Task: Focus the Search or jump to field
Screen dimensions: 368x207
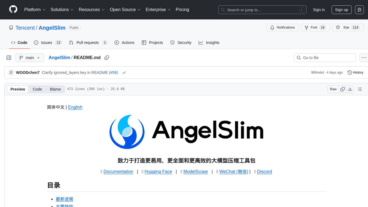Action: [x=262, y=10]
